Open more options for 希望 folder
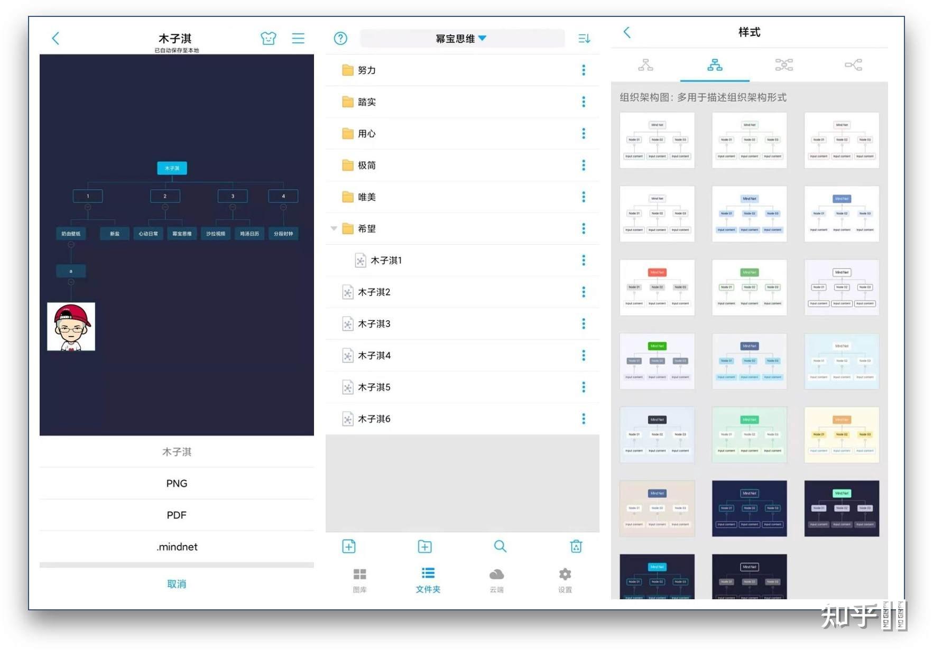This screenshot has height=650, width=933. 584,228
